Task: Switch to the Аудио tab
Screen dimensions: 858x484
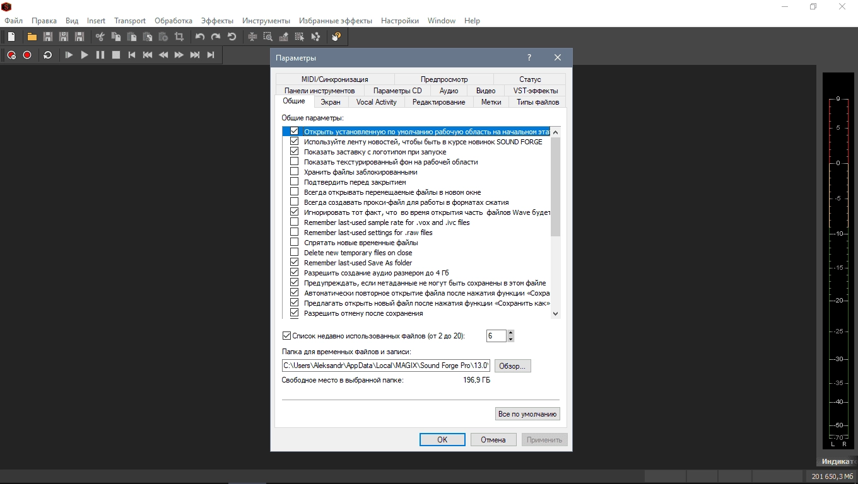Action: pos(449,91)
